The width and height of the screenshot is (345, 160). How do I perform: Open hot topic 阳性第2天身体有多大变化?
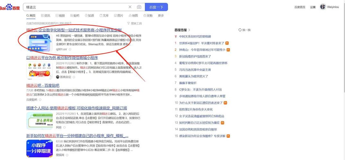(x=196, y=109)
